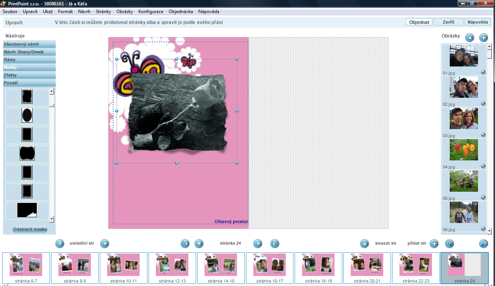Zoom in with the plus magnifier icon

pyautogui.click(x=449, y=243)
